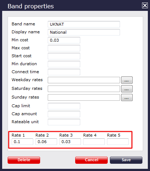Focus the Cap limit field
The image size is (150, 171).
coord(64,106)
